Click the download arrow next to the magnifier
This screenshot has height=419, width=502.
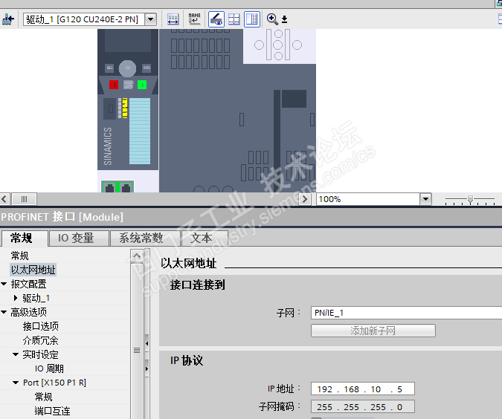284,19
